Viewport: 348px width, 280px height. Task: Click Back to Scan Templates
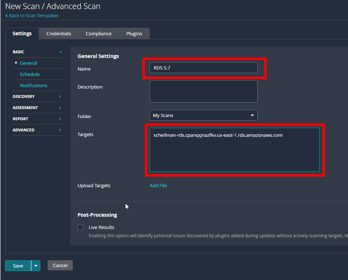click(32, 15)
